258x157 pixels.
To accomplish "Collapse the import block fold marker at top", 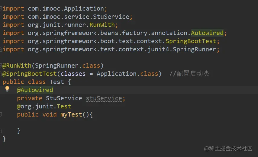I will [1, 8].
